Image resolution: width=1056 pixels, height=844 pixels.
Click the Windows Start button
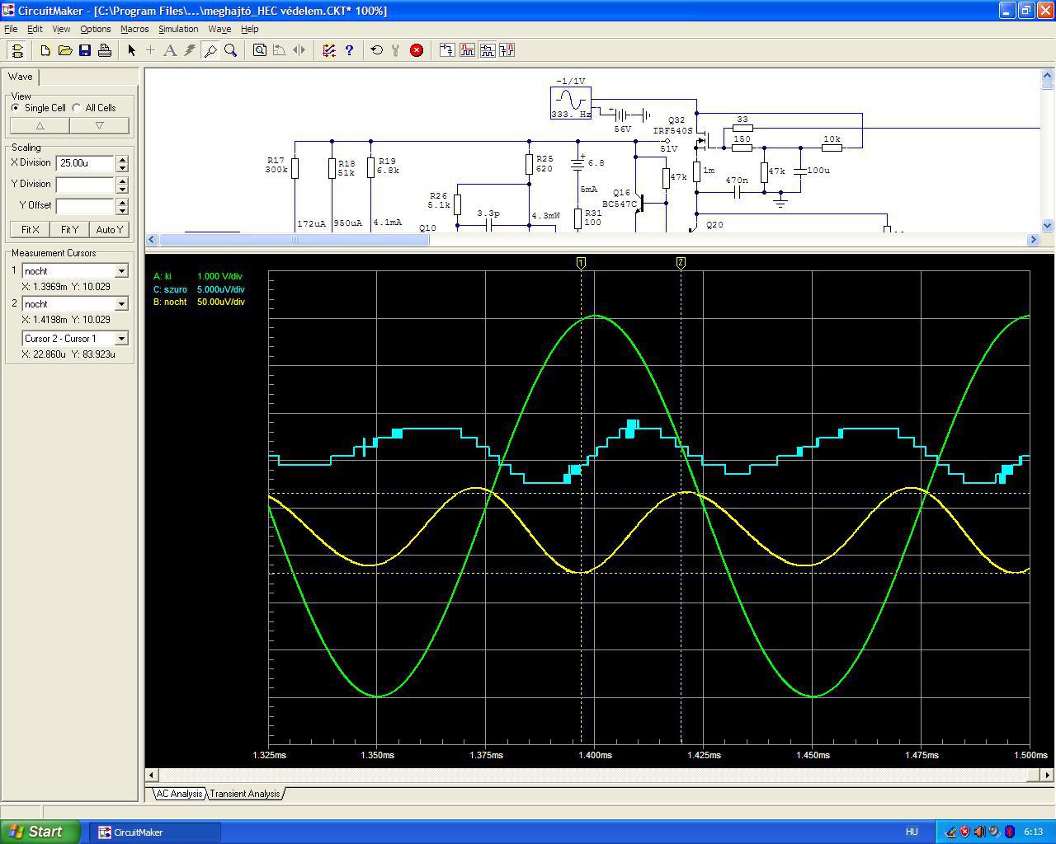coord(40,832)
